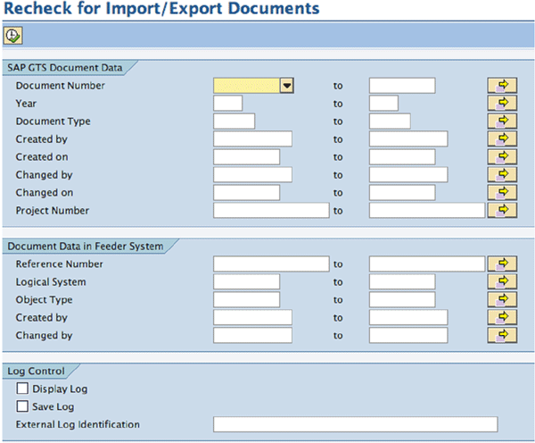Focus the External Log Identification field
Viewport: 535px width, 443px height.
[x=355, y=424]
